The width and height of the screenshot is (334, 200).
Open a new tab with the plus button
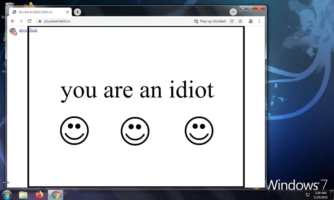77,12
